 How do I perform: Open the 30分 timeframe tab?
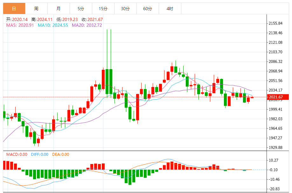tap(125, 9)
